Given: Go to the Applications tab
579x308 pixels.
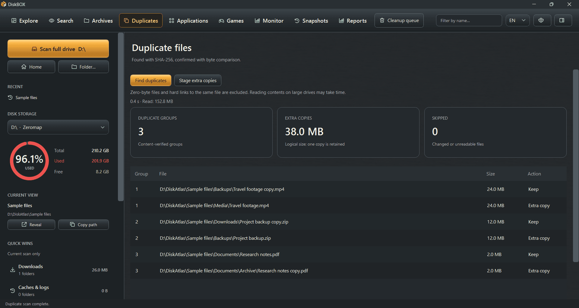Looking at the screenshot, I should 188,21.
